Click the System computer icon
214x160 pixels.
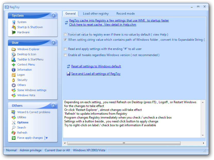(14, 22)
